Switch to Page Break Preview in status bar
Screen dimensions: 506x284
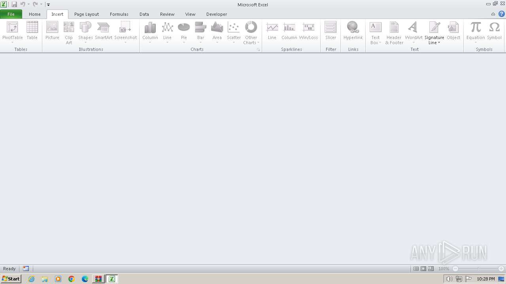click(431, 269)
